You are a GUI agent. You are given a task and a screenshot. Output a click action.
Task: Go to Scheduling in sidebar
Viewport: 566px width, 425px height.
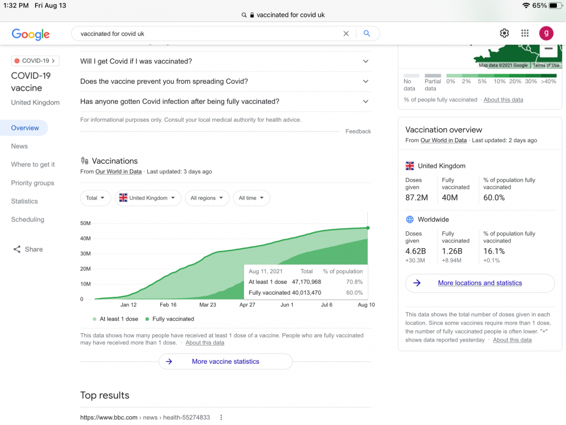(x=27, y=219)
